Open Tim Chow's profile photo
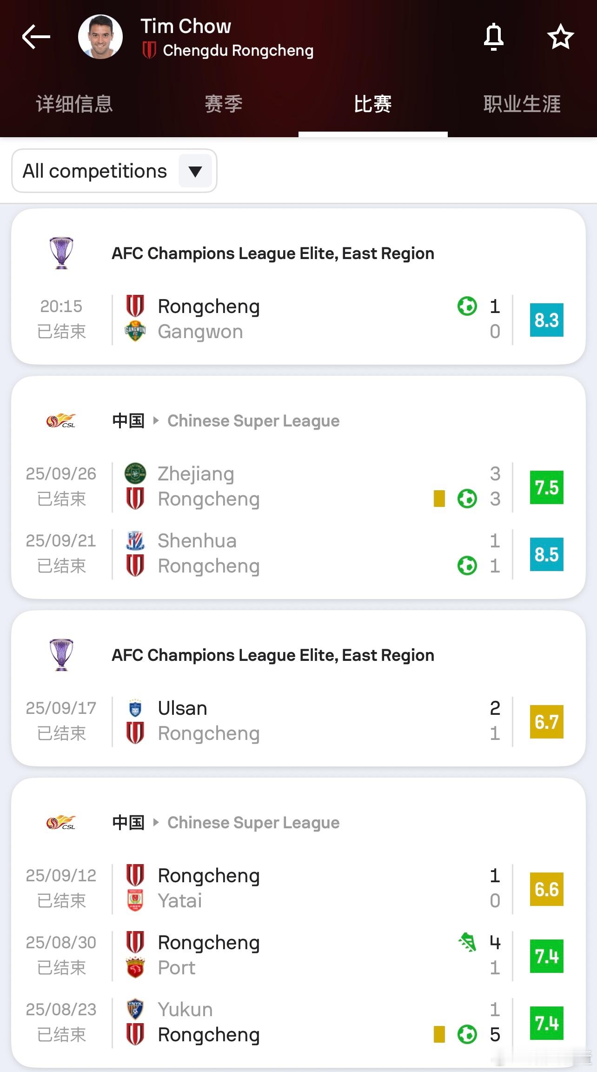597x1072 pixels. click(100, 37)
